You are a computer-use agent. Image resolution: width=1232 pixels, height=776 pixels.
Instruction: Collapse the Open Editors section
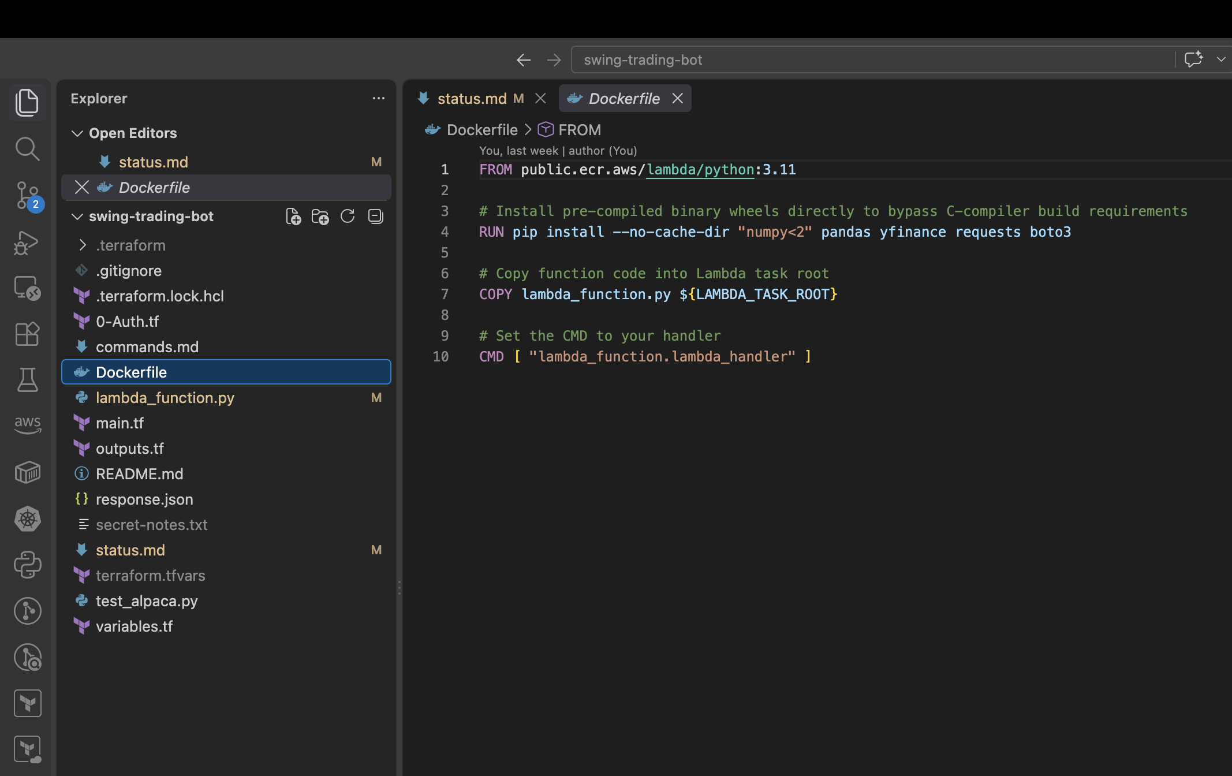(77, 133)
